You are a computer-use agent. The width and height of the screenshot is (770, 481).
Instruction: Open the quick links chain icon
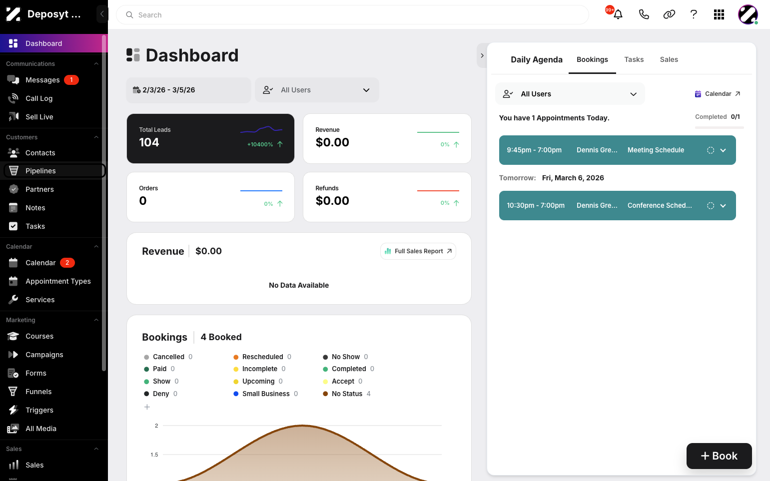point(669,14)
